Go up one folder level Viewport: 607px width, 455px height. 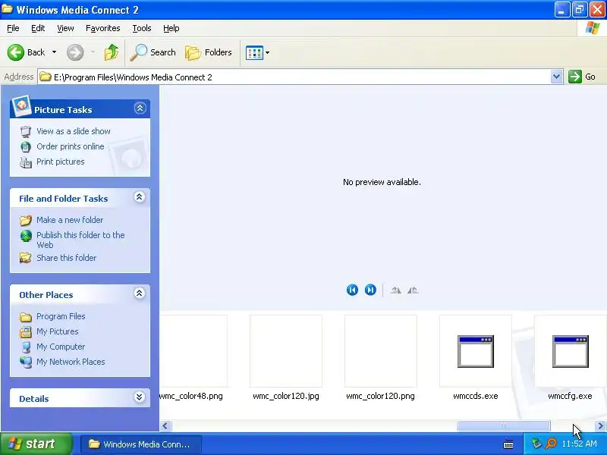[112, 52]
